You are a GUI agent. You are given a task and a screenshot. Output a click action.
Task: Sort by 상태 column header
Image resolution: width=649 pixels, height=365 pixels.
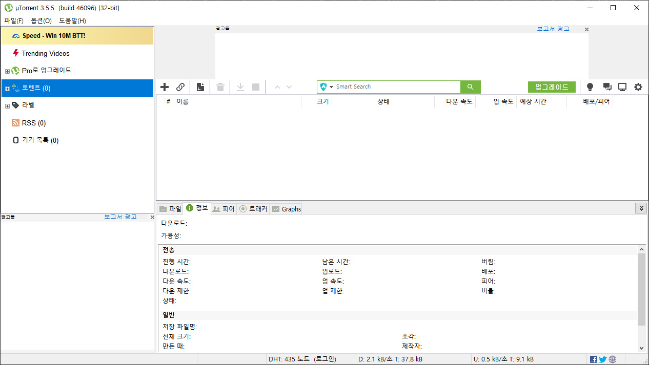(x=383, y=101)
